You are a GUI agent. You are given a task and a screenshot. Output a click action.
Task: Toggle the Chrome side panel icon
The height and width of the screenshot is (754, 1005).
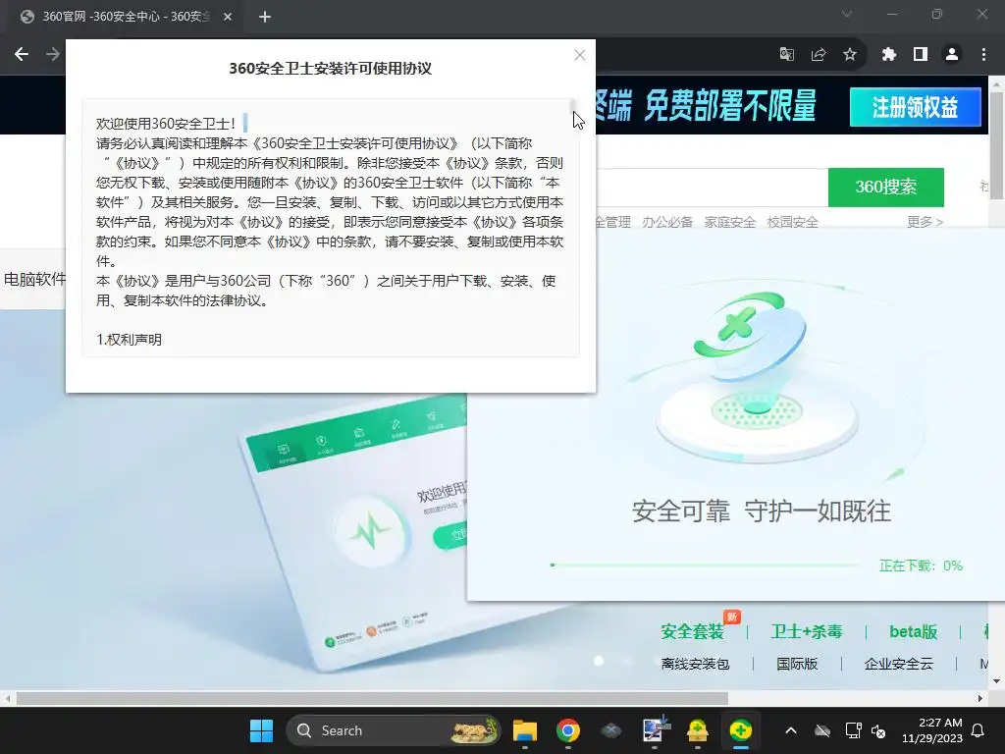click(x=921, y=55)
